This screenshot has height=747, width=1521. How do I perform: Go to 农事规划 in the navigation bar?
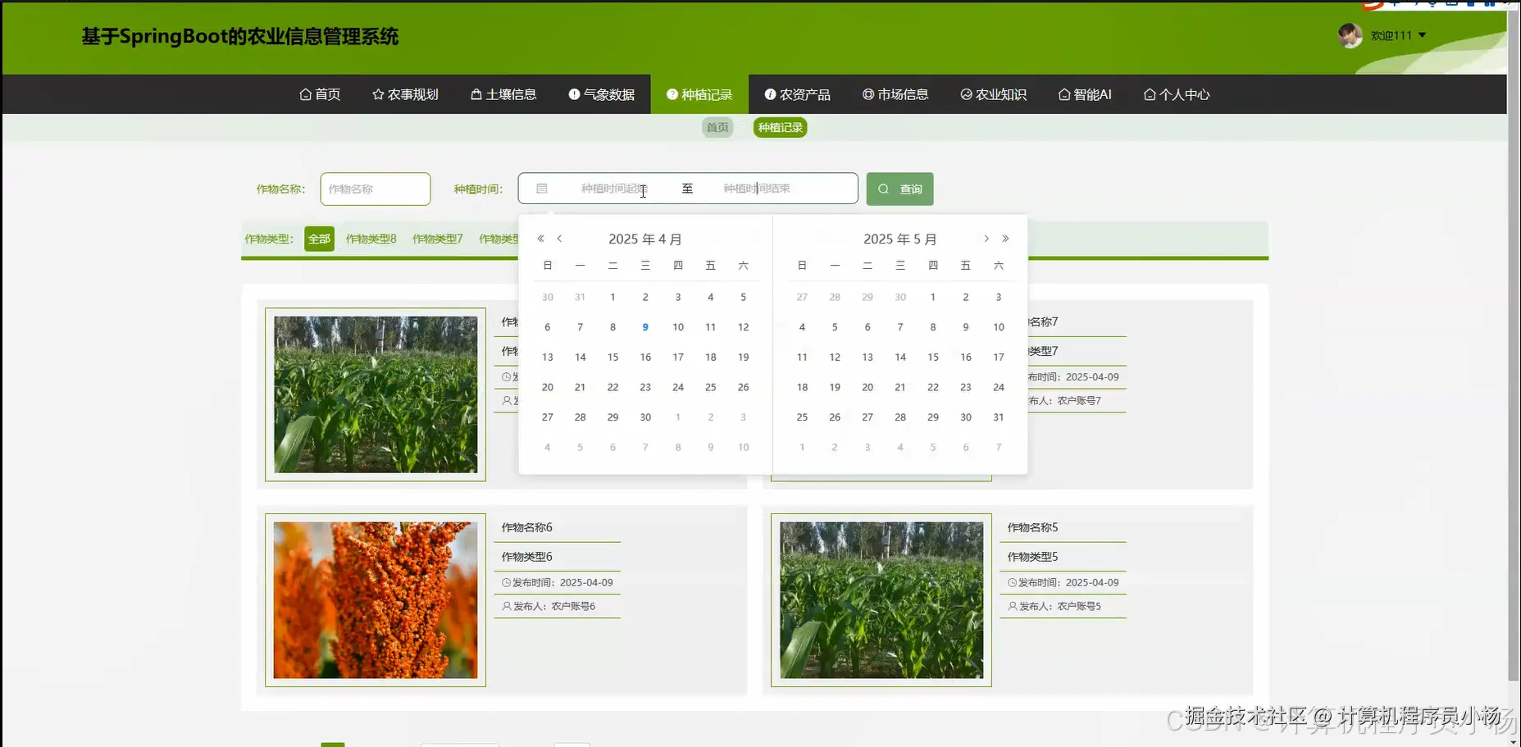tap(405, 94)
